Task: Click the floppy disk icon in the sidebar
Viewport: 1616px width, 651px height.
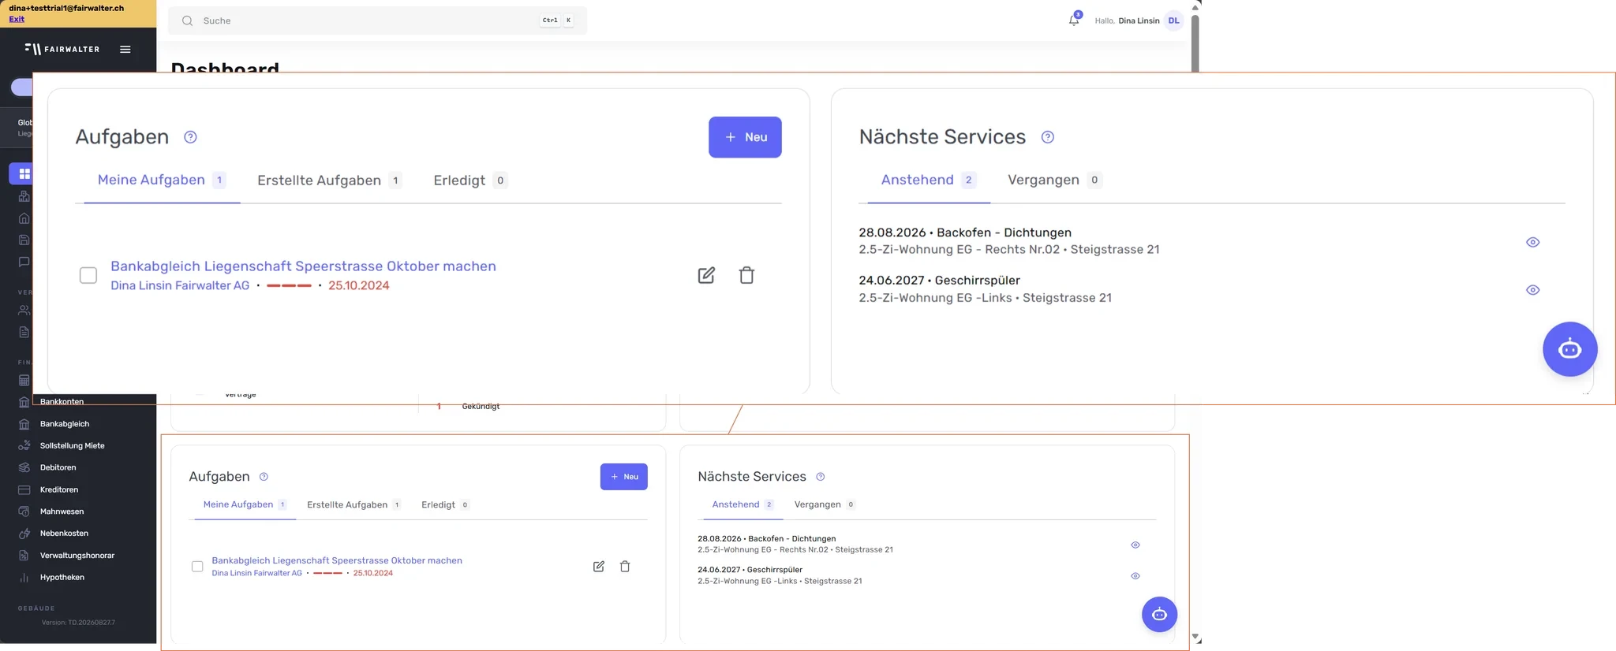Action: coord(24,240)
